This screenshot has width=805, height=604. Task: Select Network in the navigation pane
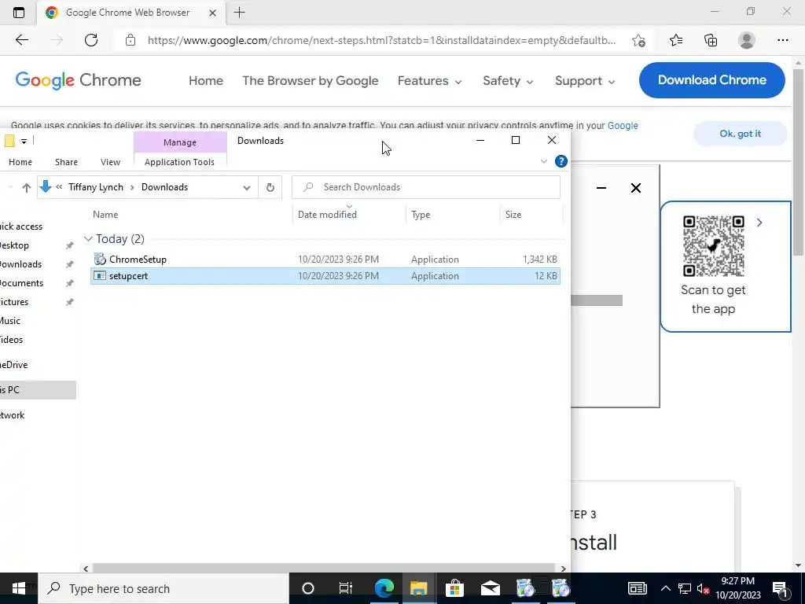(12, 415)
